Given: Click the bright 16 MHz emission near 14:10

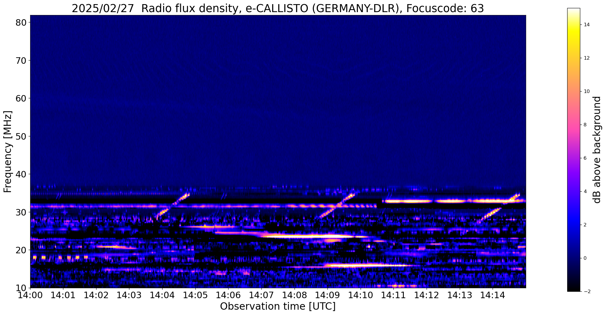Looking at the screenshot, I should (x=367, y=265).
